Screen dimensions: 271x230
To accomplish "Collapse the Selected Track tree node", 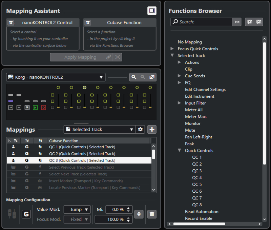I will pyautogui.click(x=172, y=55).
